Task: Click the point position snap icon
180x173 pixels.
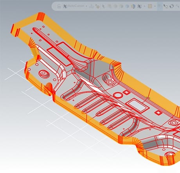Action: click(92, 6)
